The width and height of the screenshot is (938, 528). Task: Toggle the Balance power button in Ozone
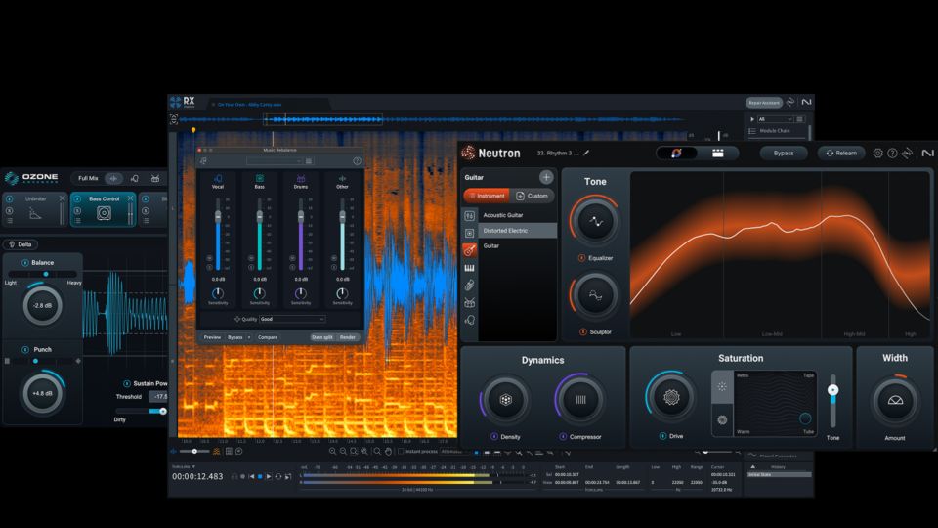[25, 263]
